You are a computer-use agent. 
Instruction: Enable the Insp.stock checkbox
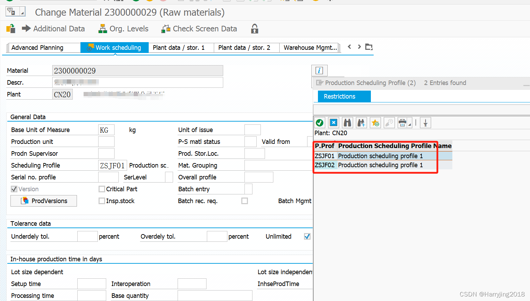102,201
